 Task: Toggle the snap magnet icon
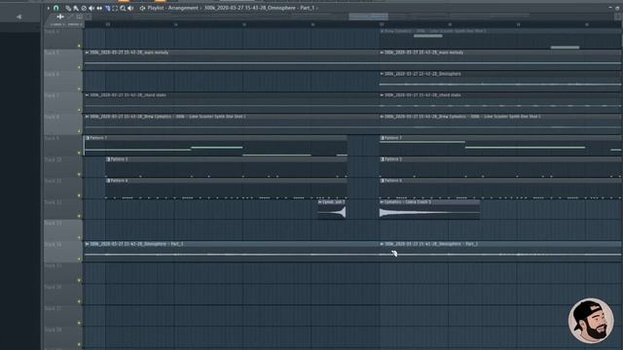56,8
